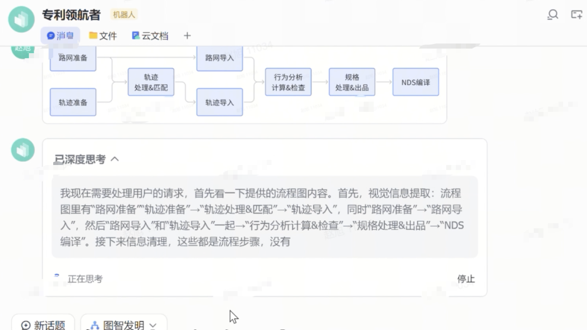
Task: Click the 机器人 label badge
Action: tap(124, 15)
